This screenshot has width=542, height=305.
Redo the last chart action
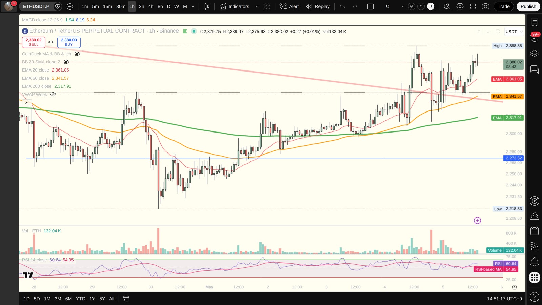coord(355,6)
